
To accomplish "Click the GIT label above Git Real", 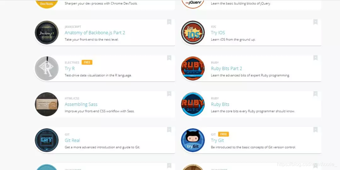I will point(67,134).
